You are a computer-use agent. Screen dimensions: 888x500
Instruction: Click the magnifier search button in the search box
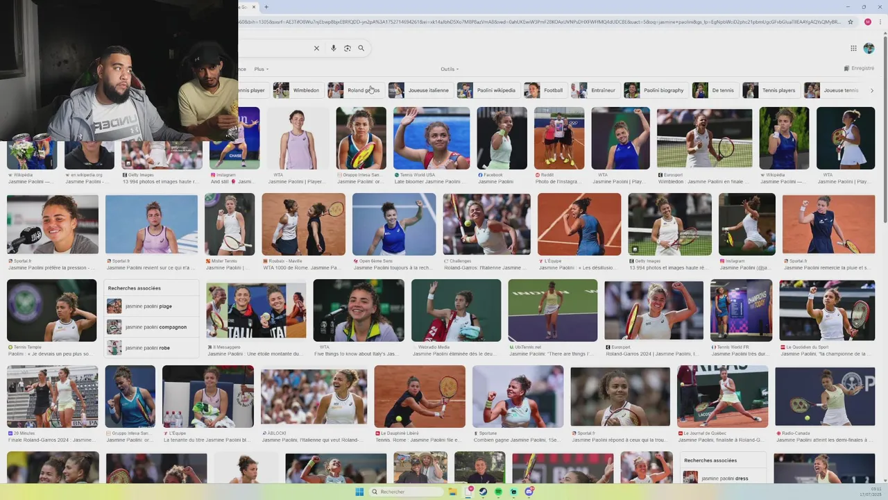361,48
